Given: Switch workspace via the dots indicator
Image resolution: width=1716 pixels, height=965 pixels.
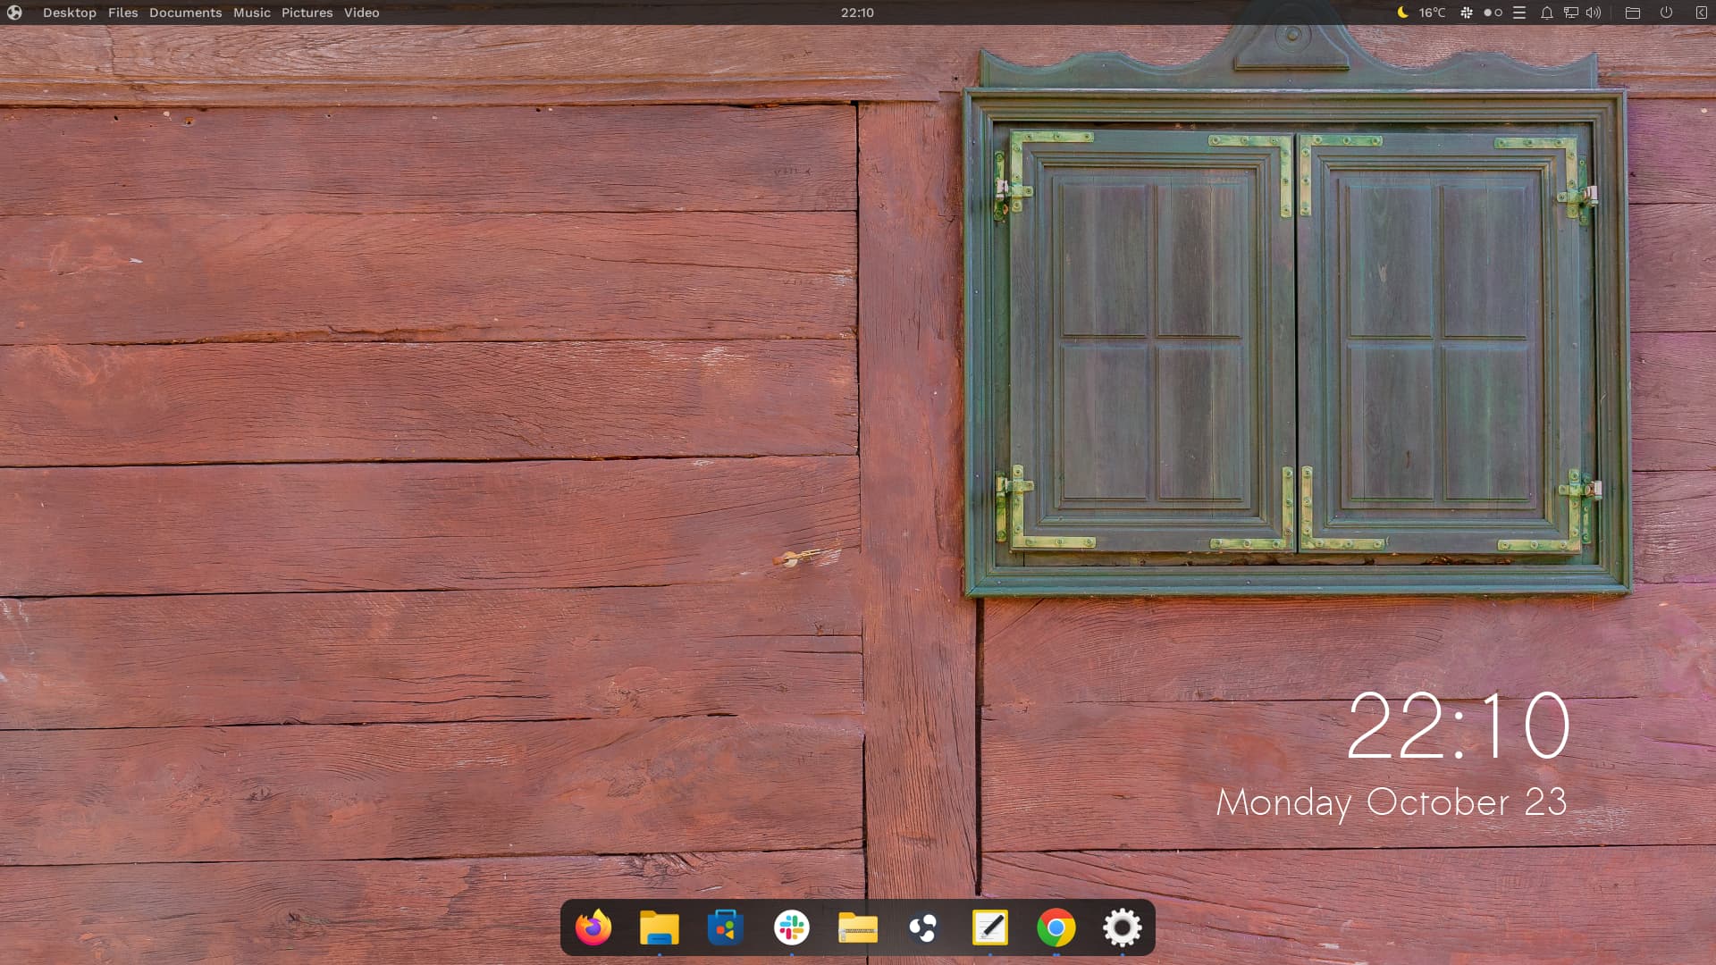Looking at the screenshot, I should point(1493,13).
